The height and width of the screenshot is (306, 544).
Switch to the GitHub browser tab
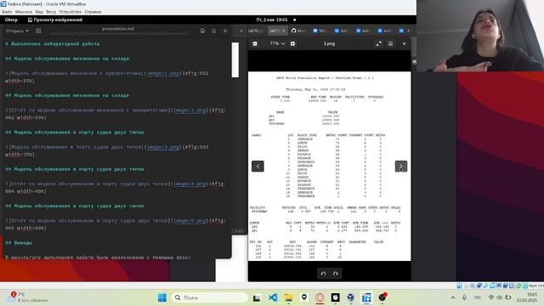coord(298,31)
